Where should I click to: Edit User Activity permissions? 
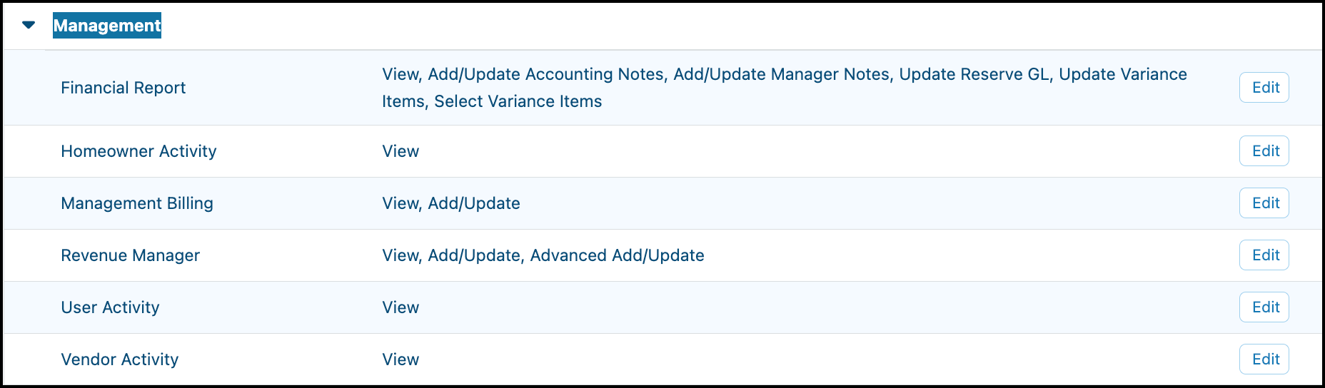[1264, 307]
